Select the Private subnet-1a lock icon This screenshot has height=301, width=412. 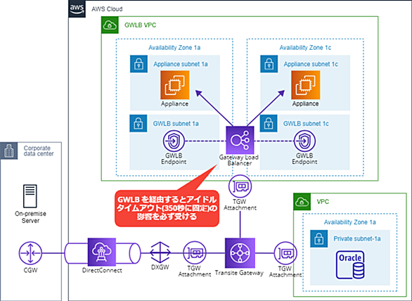click(319, 238)
